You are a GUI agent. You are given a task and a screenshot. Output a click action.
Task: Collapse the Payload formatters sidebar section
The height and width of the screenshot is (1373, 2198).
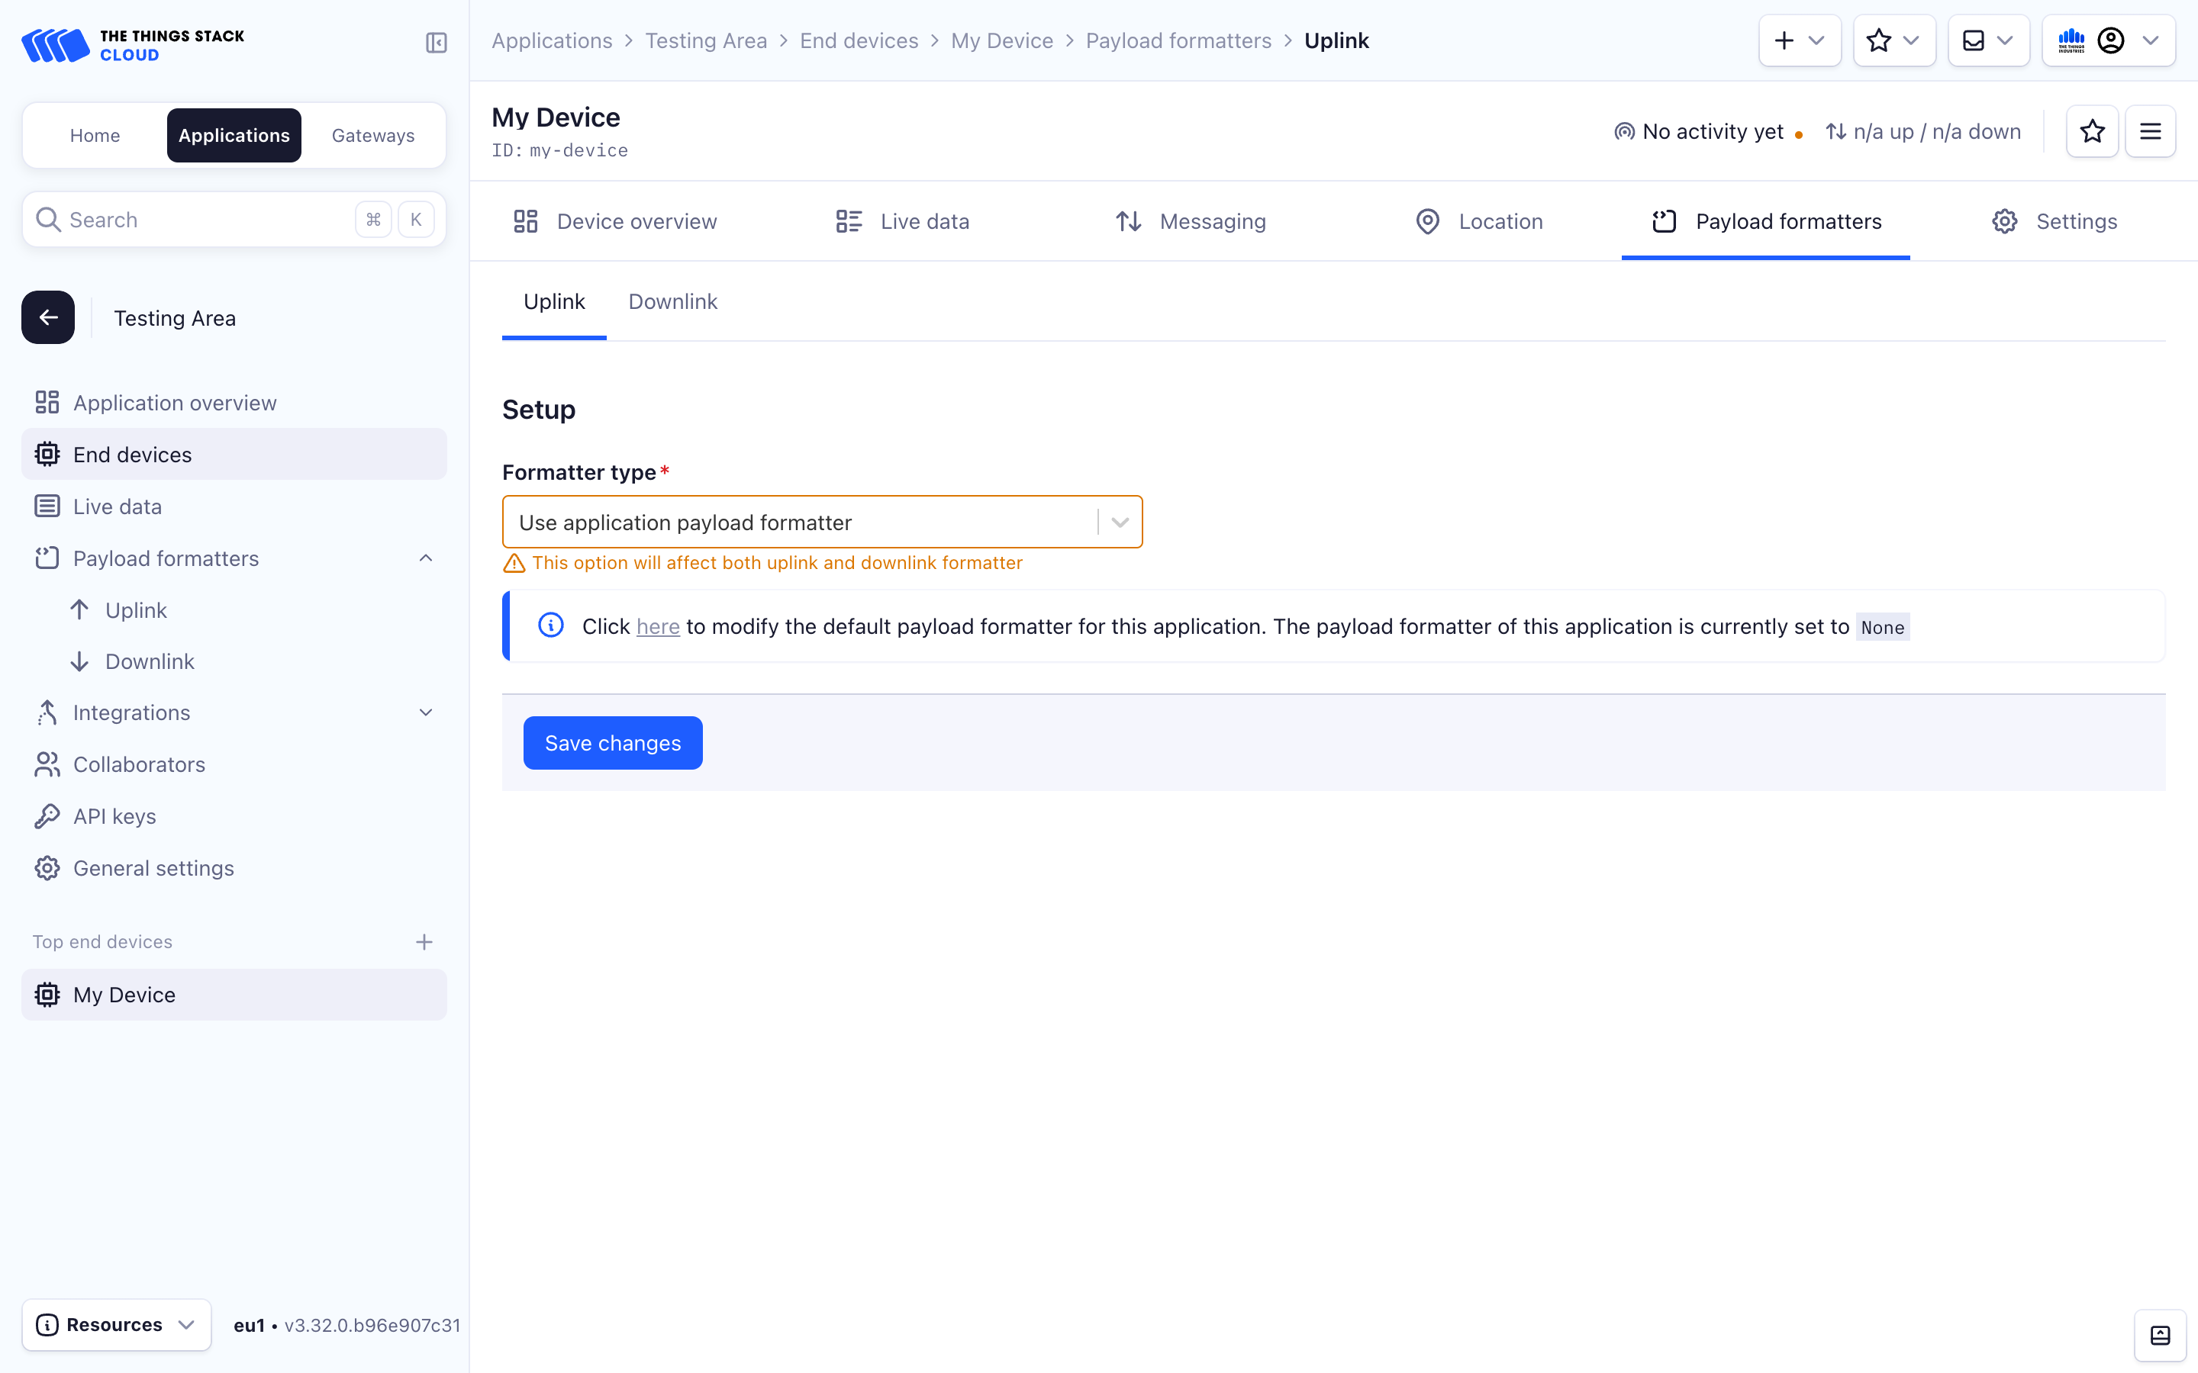pos(425,558)
